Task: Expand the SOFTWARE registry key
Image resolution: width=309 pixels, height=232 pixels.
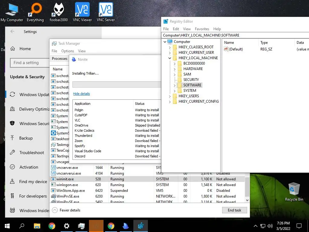Action: [174, 85]
